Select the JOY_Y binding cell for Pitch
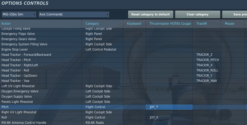 [169, 107]
